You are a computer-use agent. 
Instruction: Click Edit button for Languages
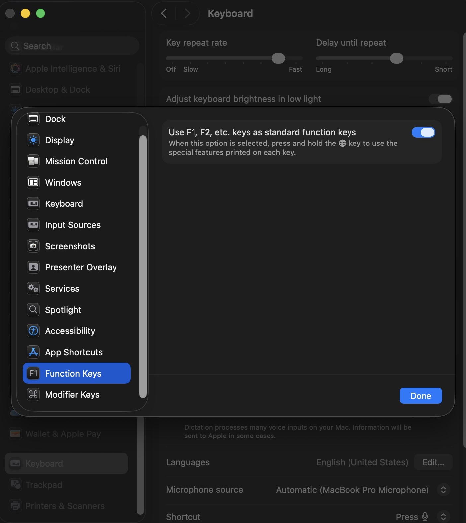[x=433, y=462]
